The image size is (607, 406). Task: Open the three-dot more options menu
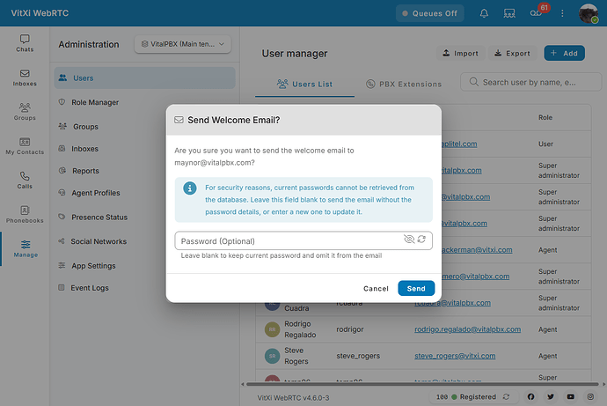point(562,13)
